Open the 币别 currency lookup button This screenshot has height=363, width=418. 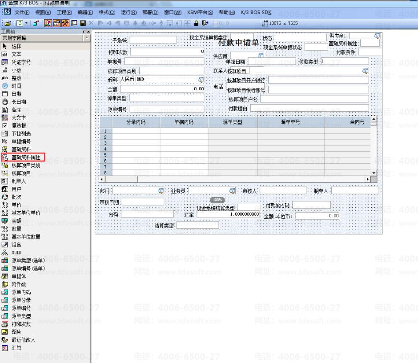pyautogui.click(x=201, y=80)
